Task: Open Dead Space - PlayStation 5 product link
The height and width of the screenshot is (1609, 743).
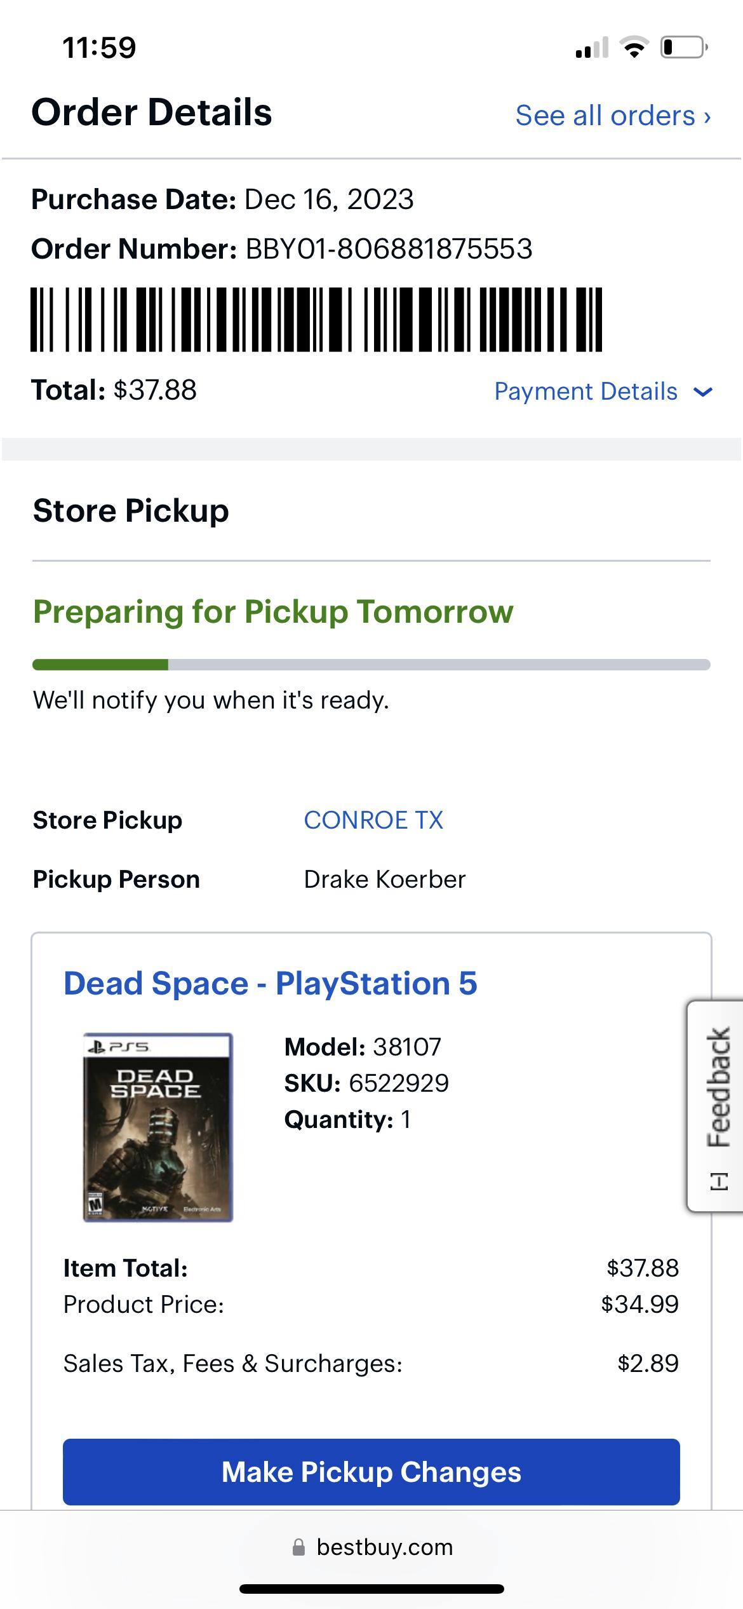Action: click(270, 984)
